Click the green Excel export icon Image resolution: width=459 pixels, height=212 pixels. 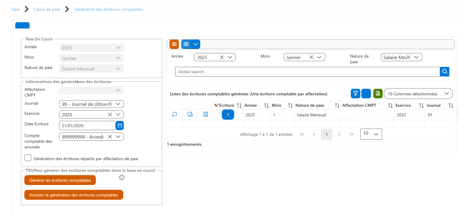tap(378, 94)
